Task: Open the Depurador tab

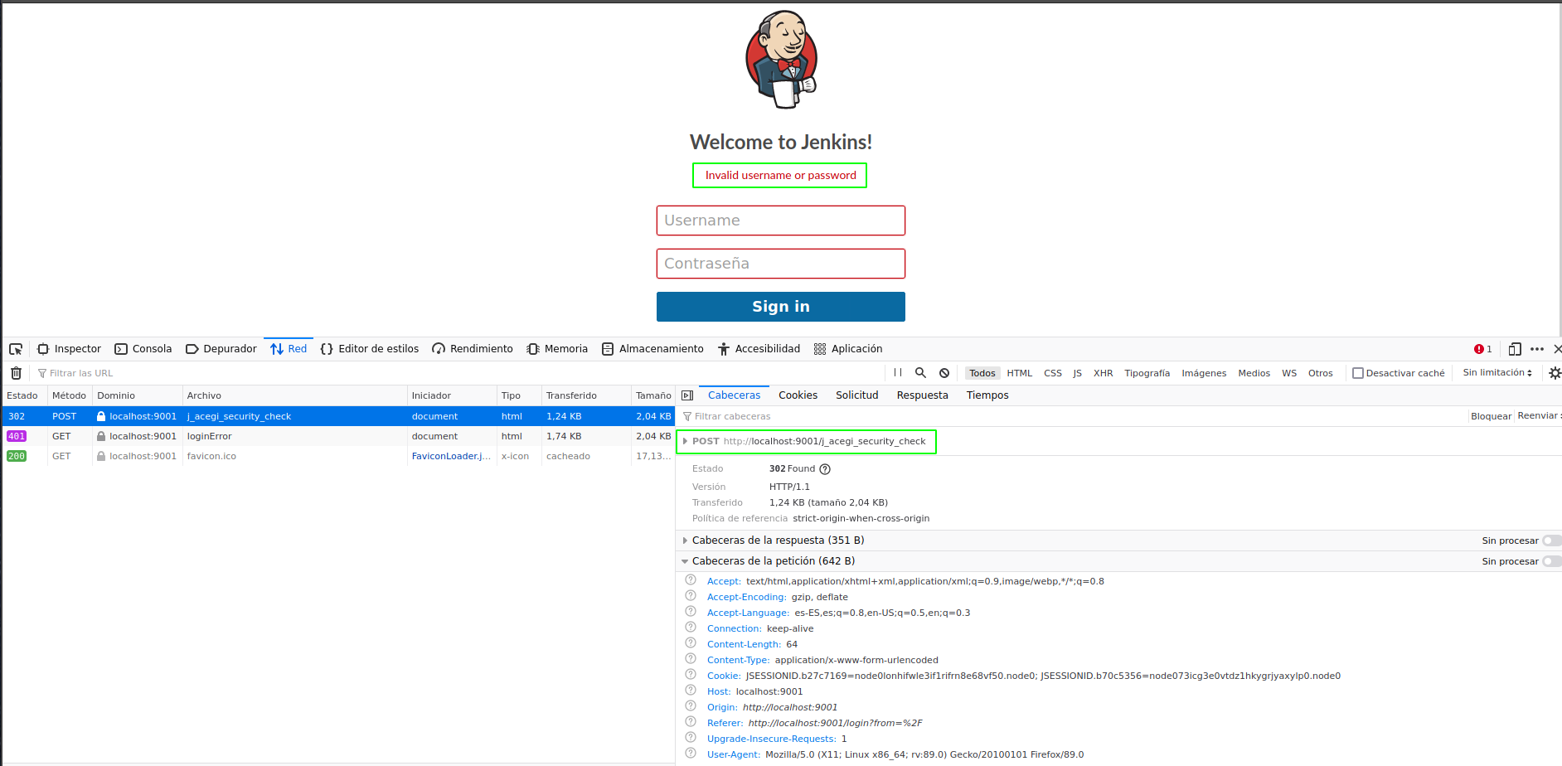Action: pos(221,349)
